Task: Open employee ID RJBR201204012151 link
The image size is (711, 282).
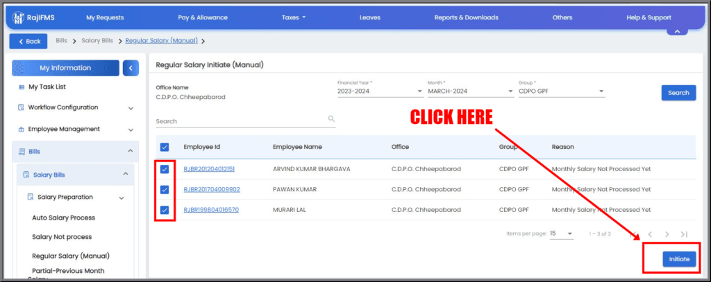Action: coord(209,169)
